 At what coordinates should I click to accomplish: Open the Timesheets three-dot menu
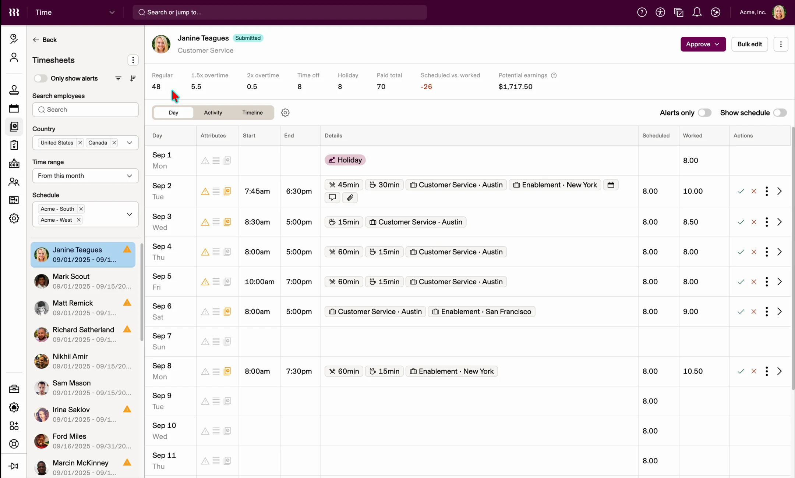click(133, 60)
